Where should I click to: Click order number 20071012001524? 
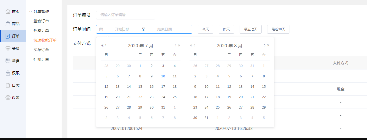pyautogui.click(x=127, y=128)
